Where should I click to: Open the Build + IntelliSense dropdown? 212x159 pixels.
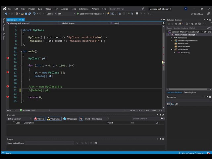96,119
